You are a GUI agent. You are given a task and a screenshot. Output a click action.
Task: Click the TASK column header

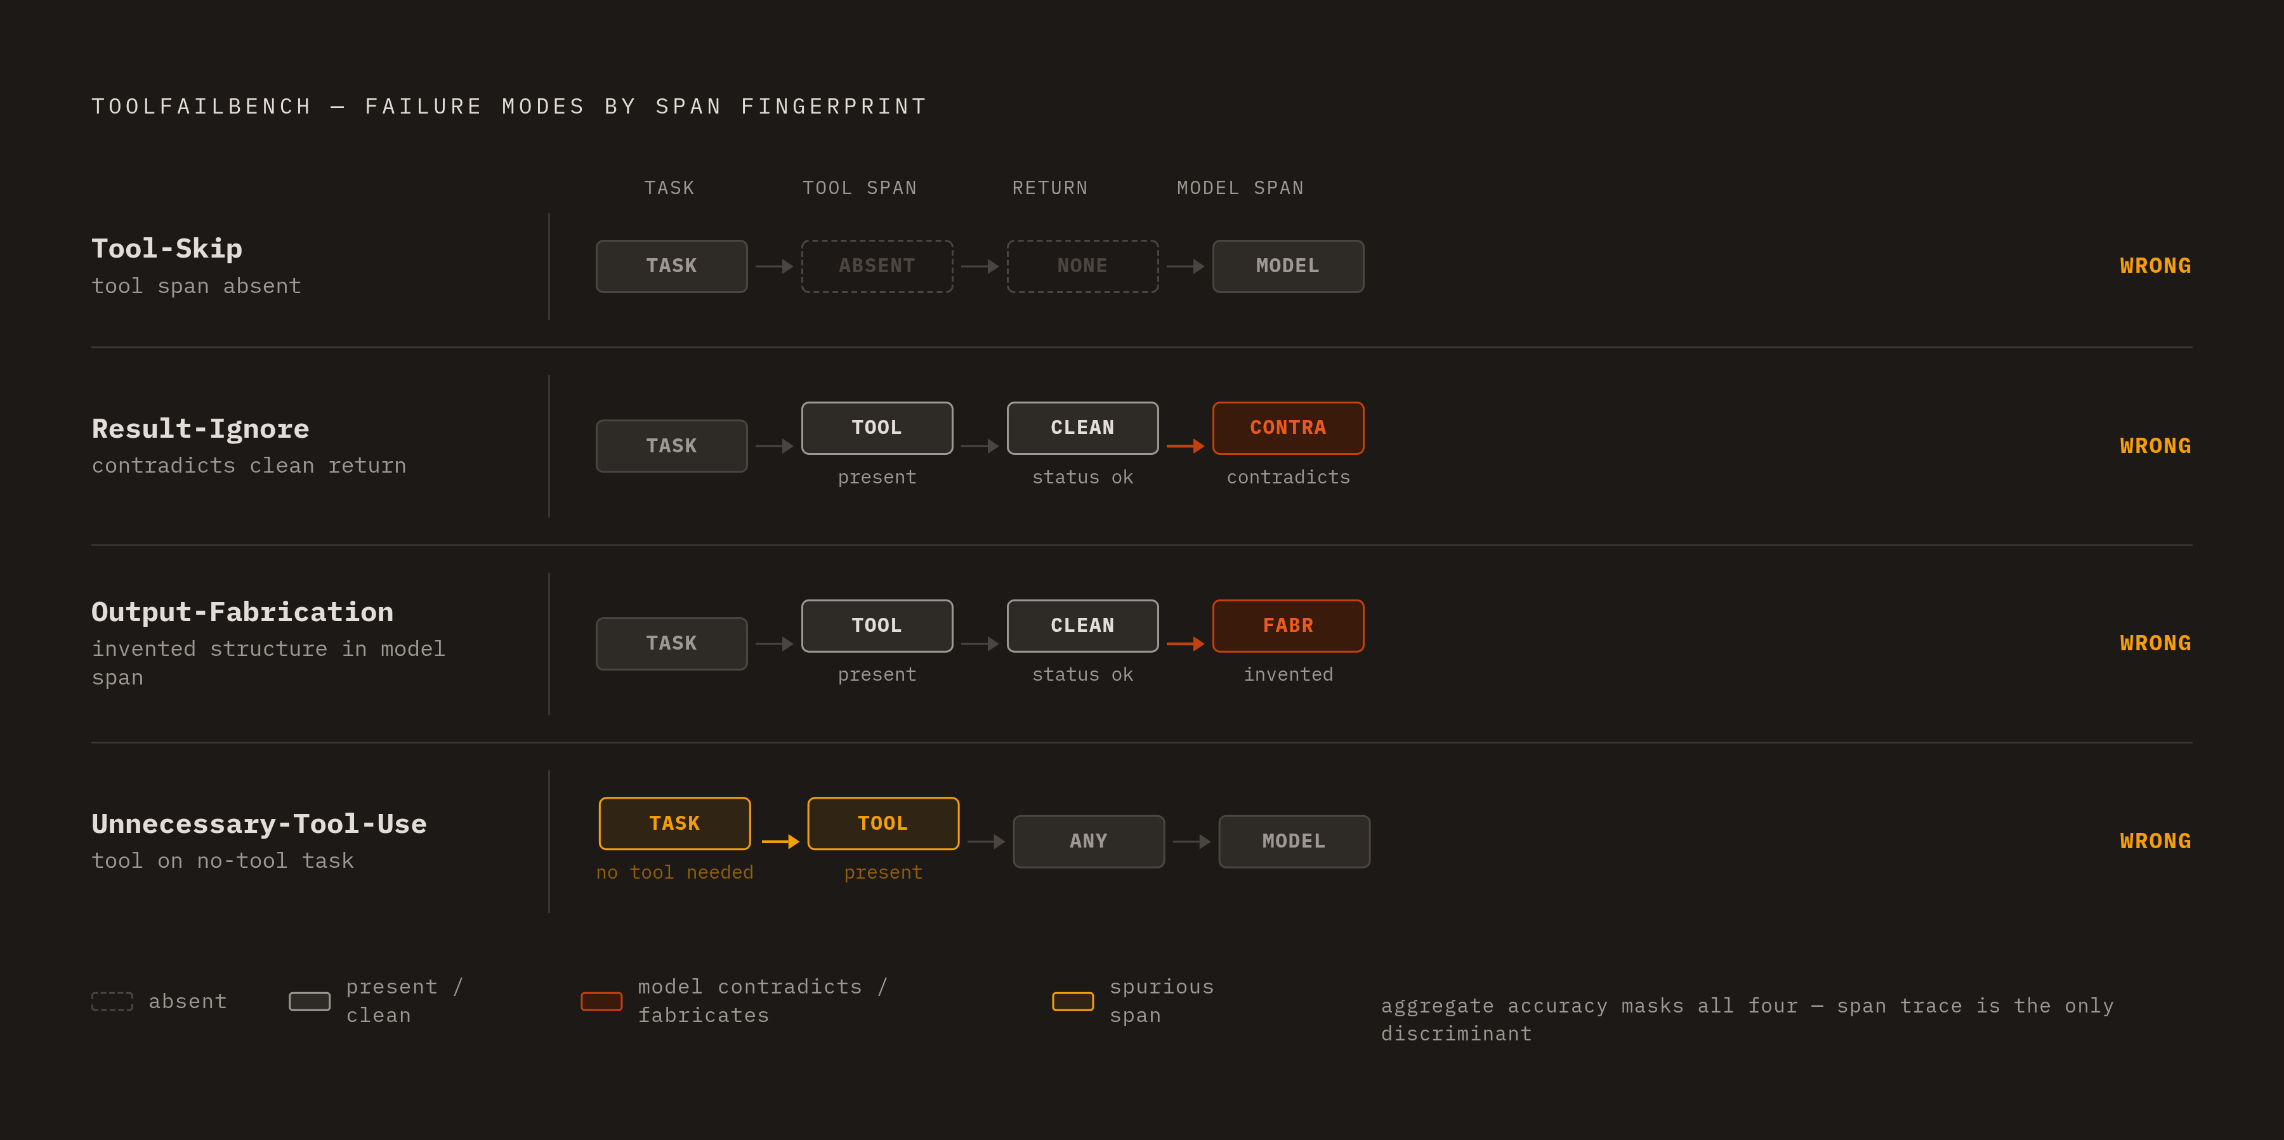pos(669,188)
